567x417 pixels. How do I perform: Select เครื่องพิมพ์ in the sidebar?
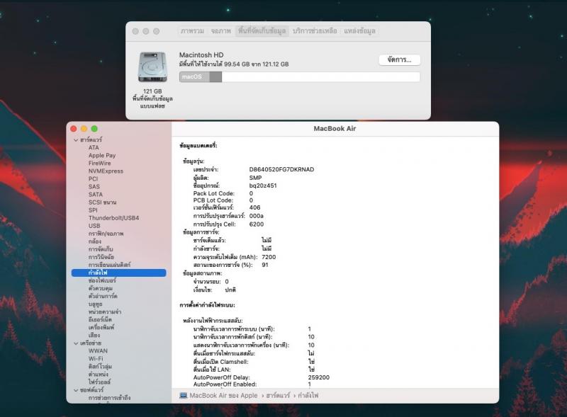click(x=101, y=327)
